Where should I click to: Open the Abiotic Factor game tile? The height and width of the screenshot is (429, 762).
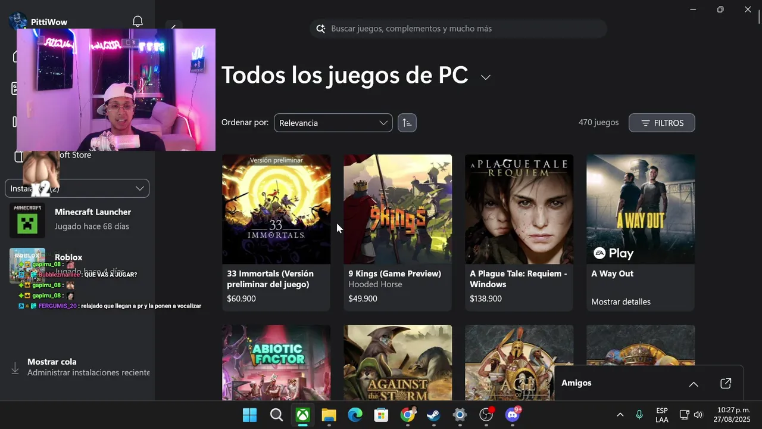click(276, 363)
